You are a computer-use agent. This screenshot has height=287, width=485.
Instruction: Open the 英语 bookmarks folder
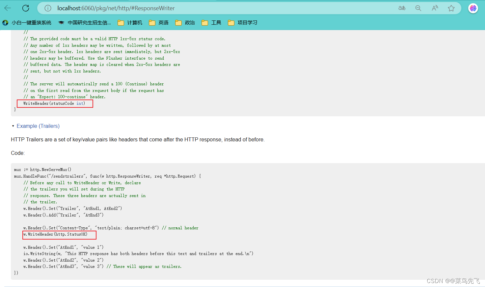tap(159, 22)
